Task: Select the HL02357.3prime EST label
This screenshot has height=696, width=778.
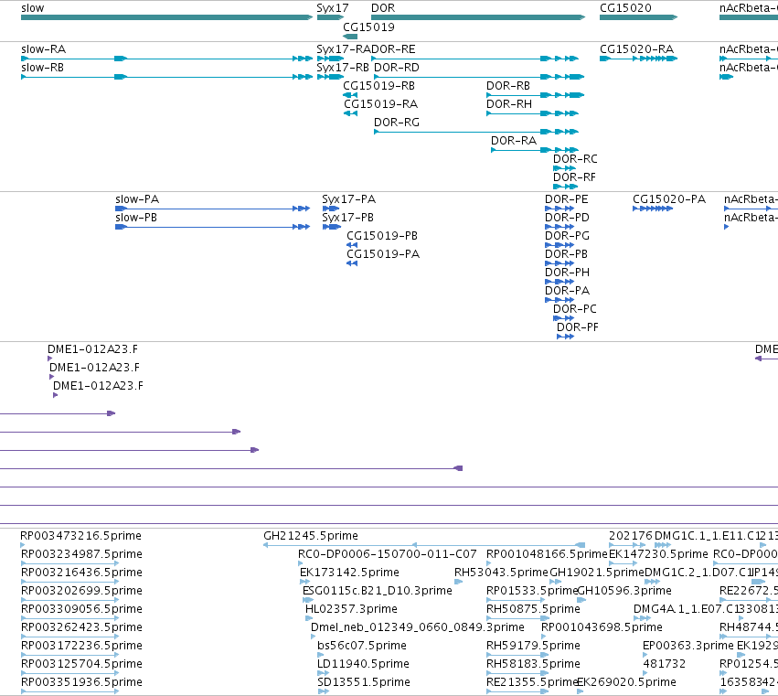Action: tap(351, 610)
